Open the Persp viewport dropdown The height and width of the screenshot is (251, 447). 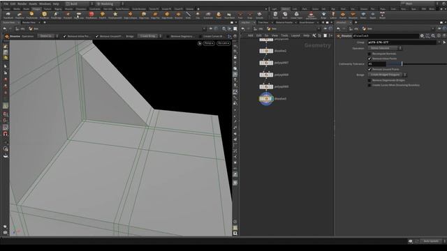[x=209, y=43]
